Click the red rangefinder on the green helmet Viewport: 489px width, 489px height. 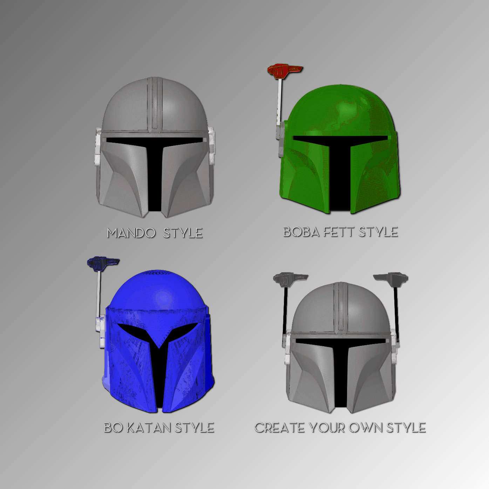(x=284, y=71)
